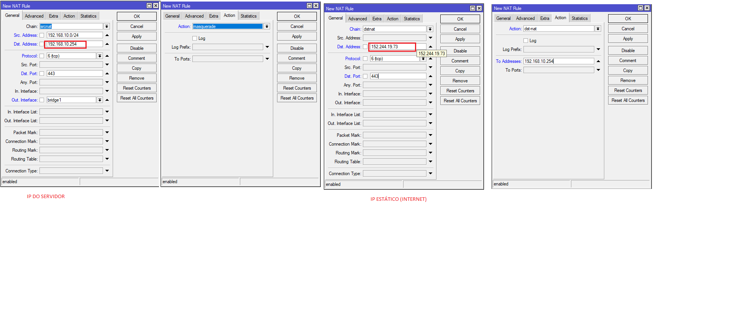The image size is (730, 328).
Task: Edit Src. Address 192.168.10.0/24 field
Action: [x=75, y=35]
